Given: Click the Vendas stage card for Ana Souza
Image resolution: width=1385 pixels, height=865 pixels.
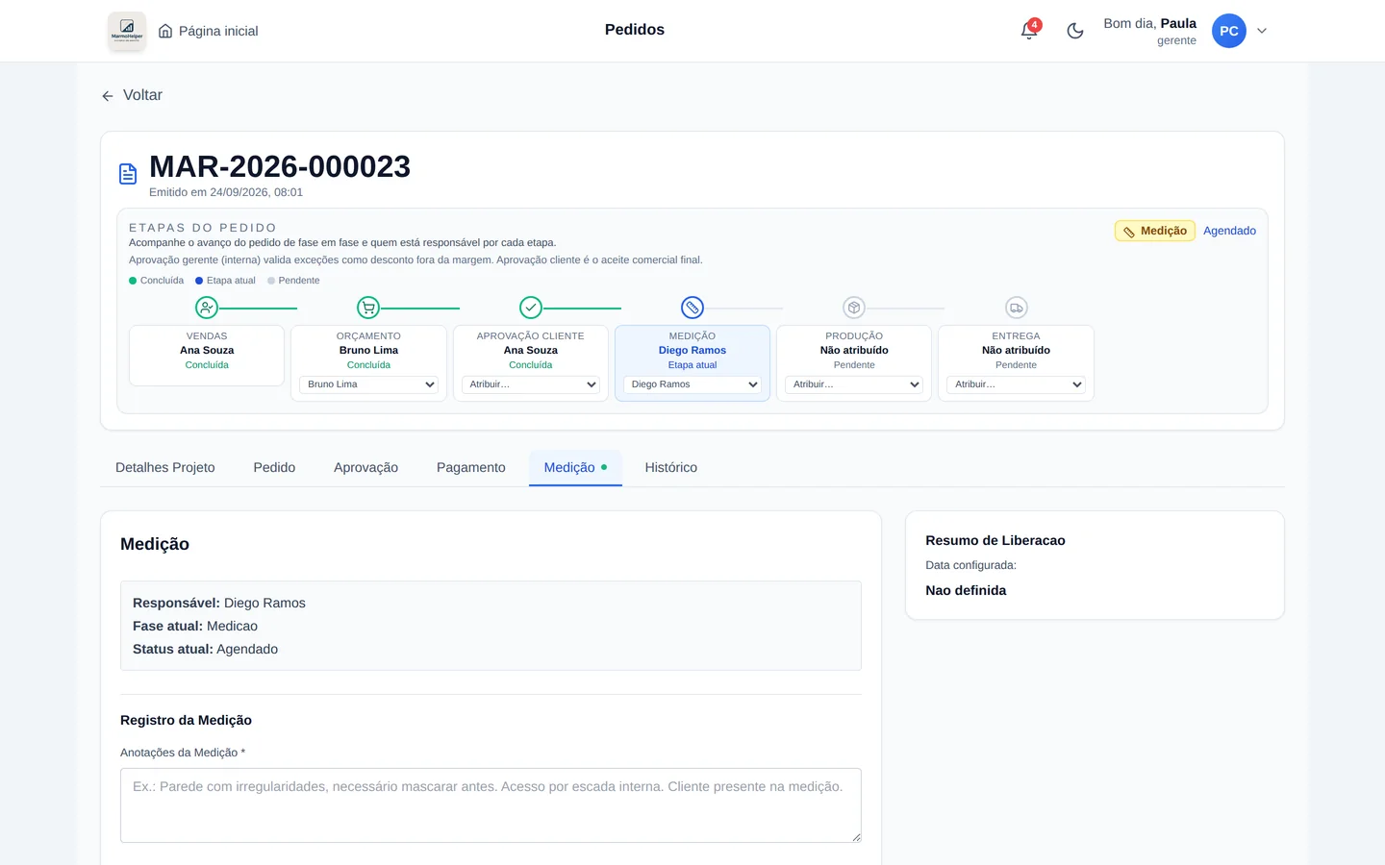Looking at the screenshot, I should 207,356.
